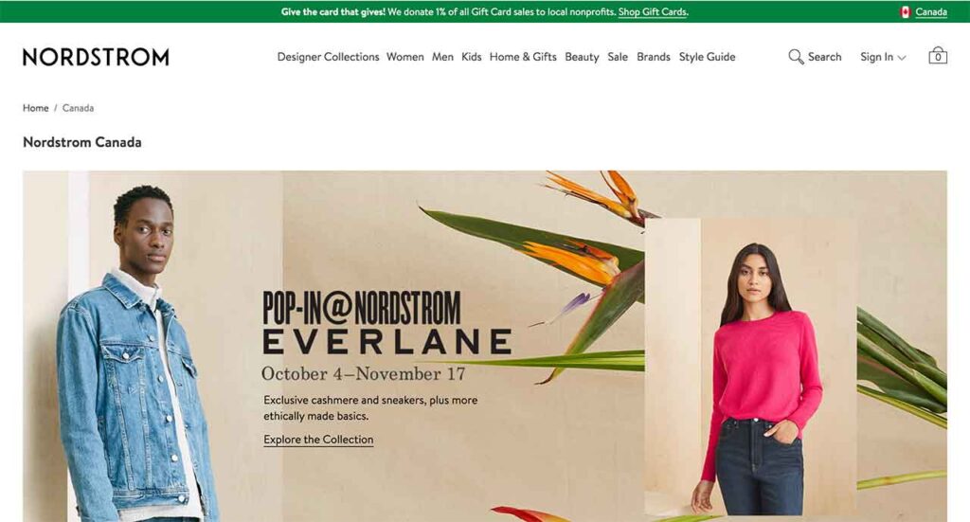970x522 pixels.
Task: Select the Men navigation item
Action: 442,57
